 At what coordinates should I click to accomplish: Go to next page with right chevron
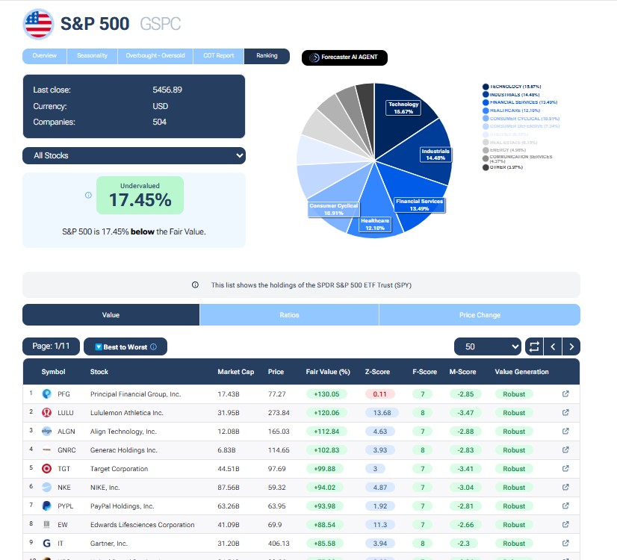coord(571,346)
